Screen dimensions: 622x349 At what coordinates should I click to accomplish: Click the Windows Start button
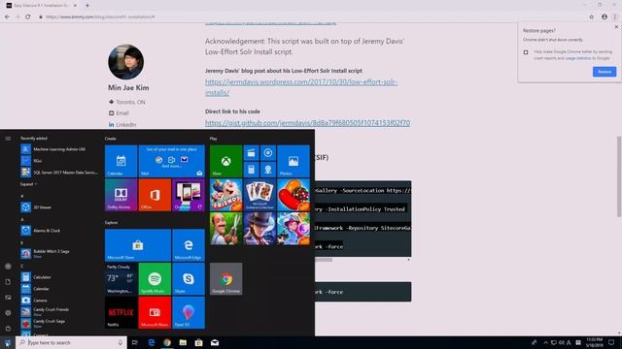[x=8, y=342]
